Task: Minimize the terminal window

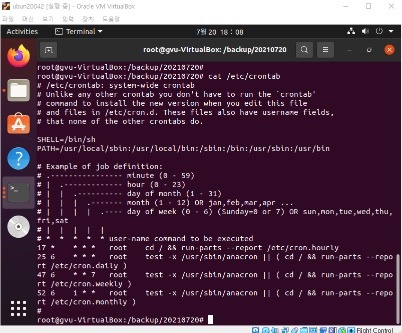Action: tap(349, 50)
